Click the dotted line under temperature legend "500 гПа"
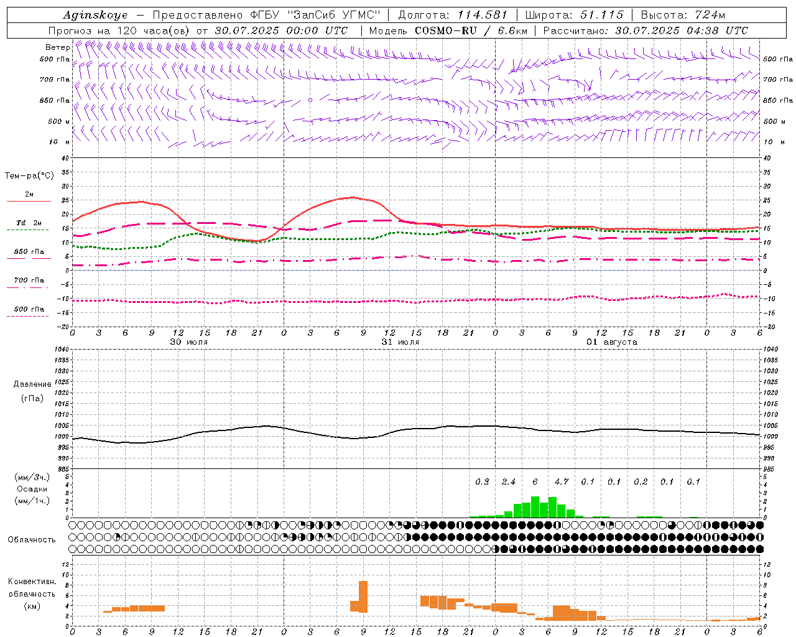This screenshot has width=796, height=637. [x=27, y=317]
